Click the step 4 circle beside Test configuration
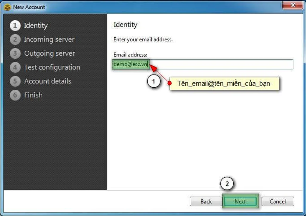This screenshot has width=306, height=216. tap(15, 67)
